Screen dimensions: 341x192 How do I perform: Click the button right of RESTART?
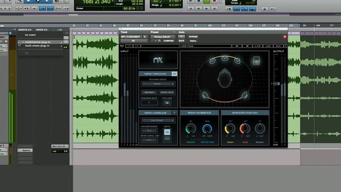pos(167,92)
